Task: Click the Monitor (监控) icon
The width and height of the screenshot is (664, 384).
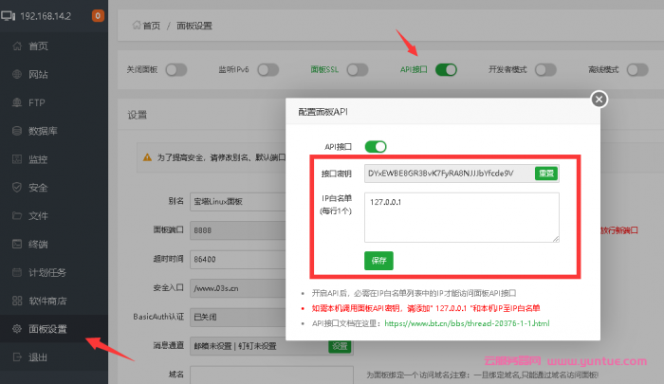Action: click(x=16, y=159)
